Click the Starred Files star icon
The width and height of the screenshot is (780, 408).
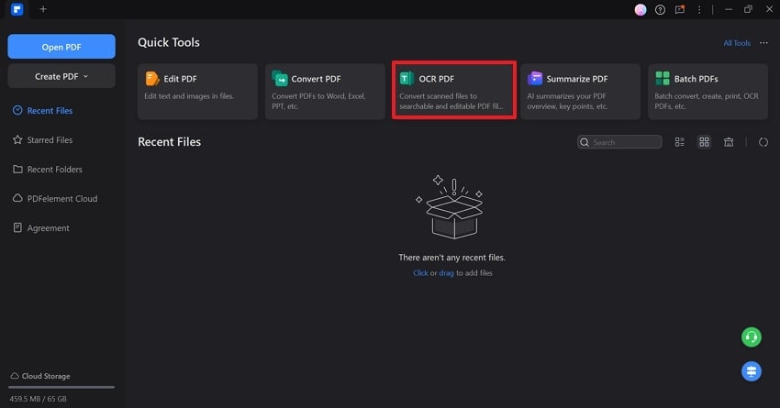pos(17,139)
